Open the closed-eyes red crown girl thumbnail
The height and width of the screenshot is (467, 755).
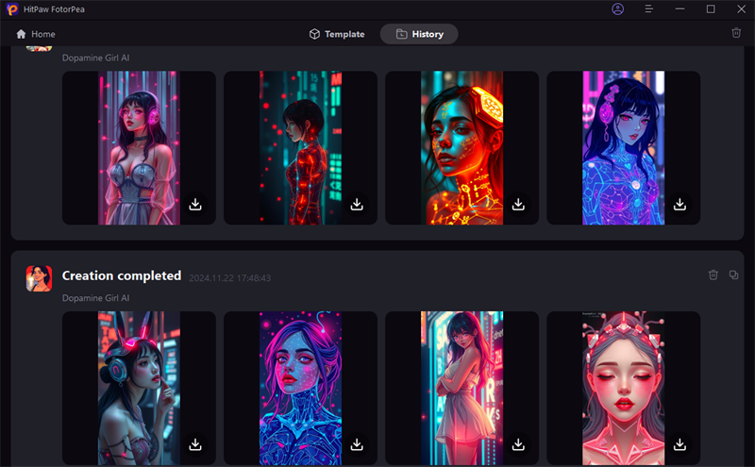point(624,388)
